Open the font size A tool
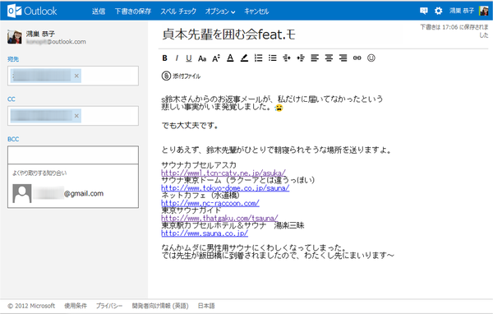 tap(216, 58)
